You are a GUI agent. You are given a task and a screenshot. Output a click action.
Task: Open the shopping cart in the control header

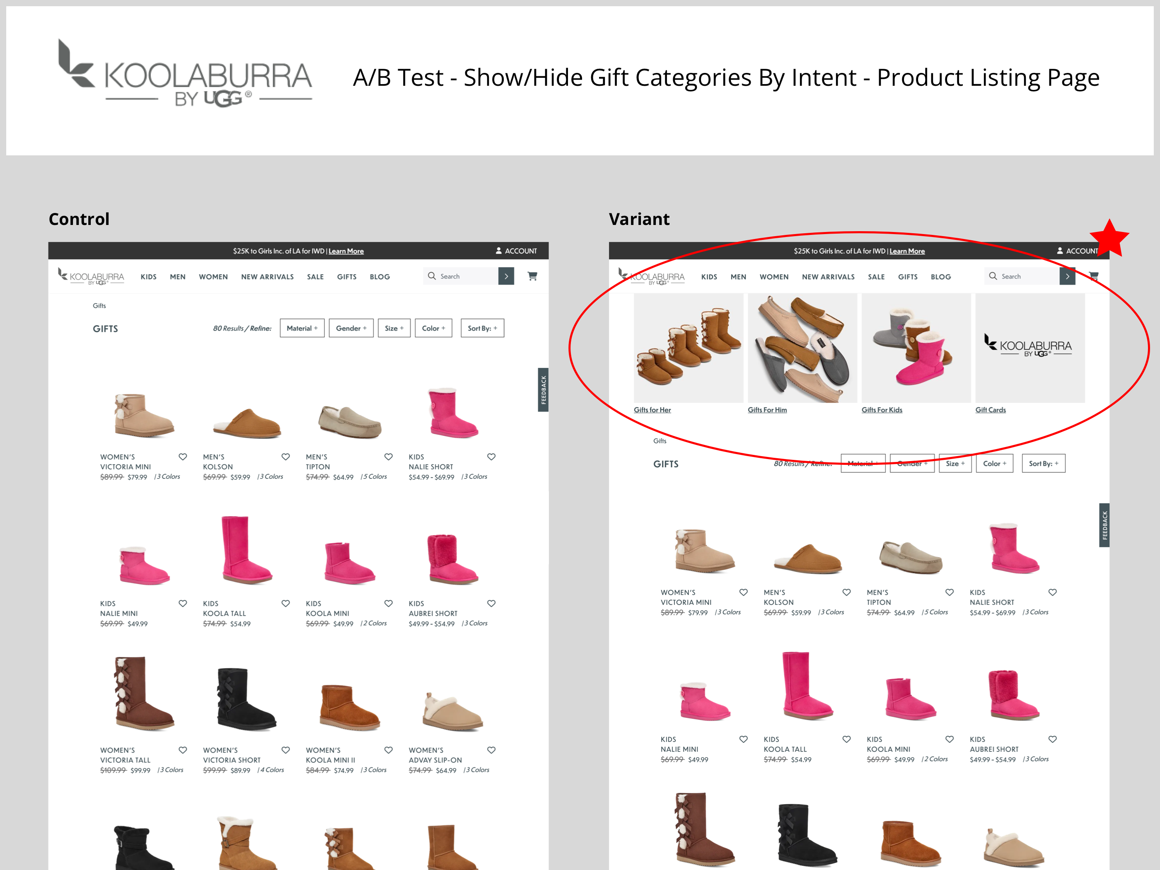click(x=533, y=276)
